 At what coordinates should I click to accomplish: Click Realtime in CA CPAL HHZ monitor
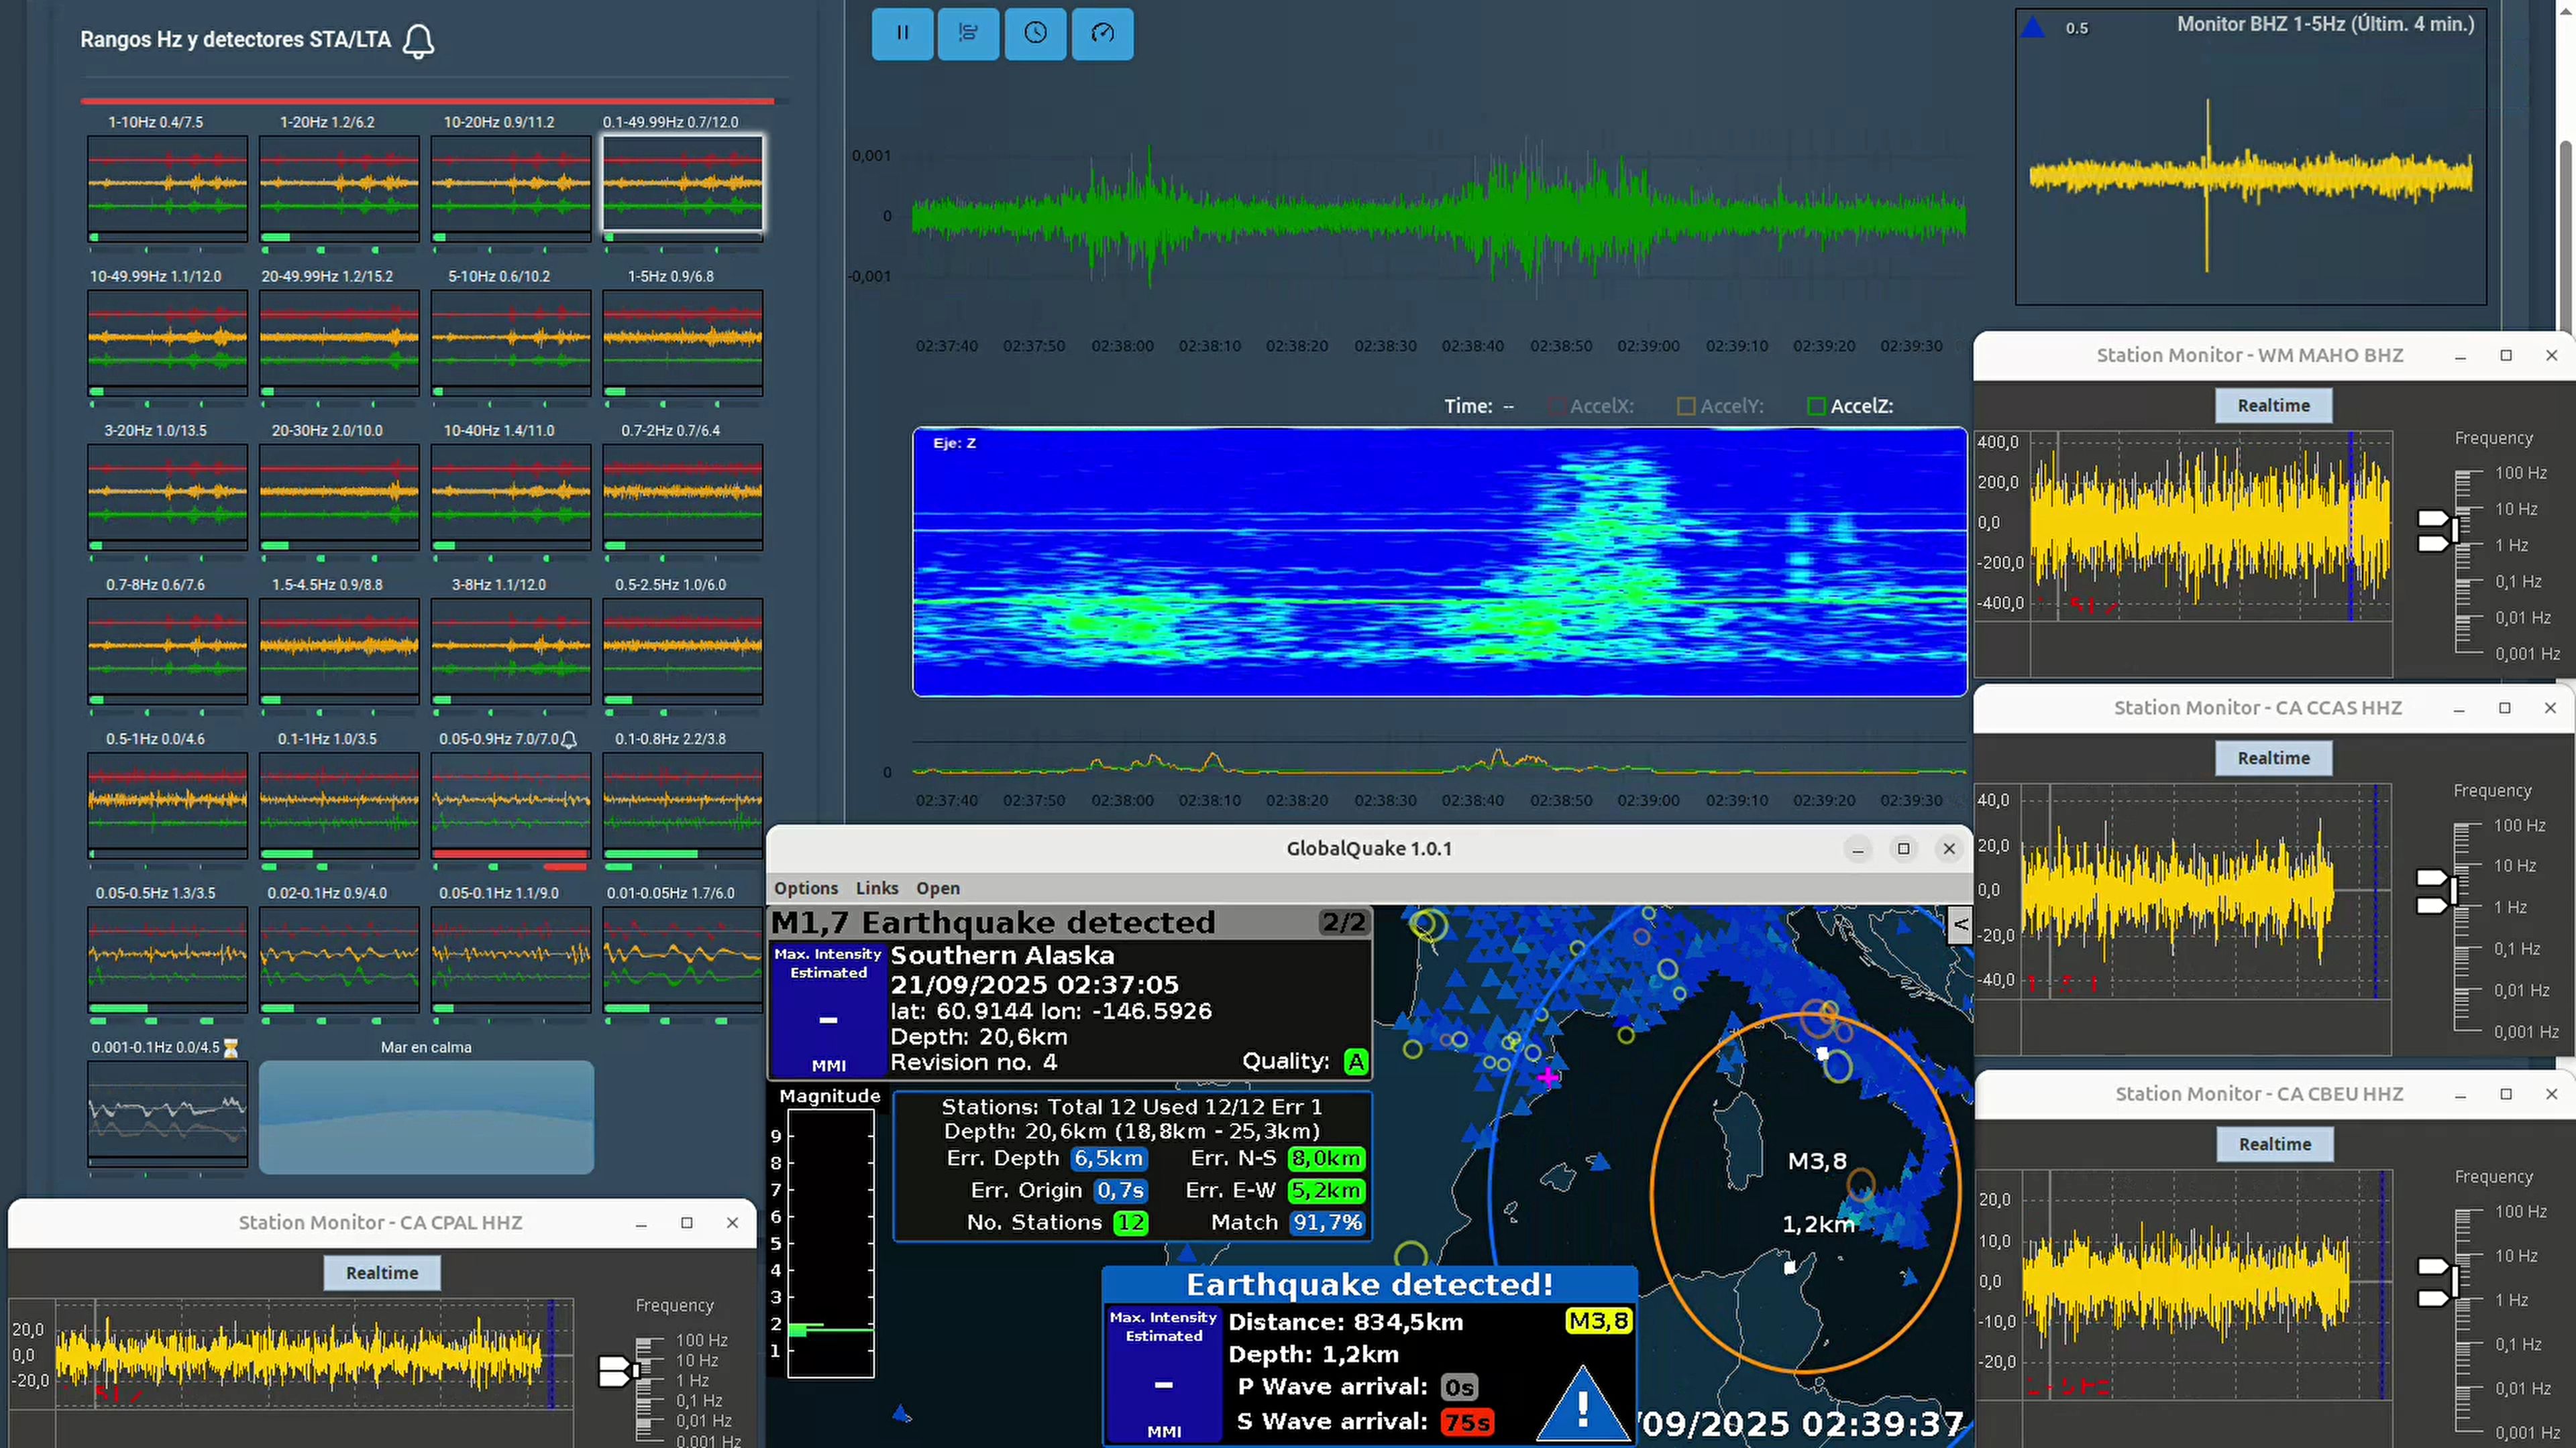click(x=382, y=1272)
